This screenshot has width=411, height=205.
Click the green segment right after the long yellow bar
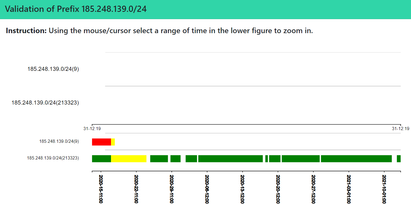[x=159, y=159]
